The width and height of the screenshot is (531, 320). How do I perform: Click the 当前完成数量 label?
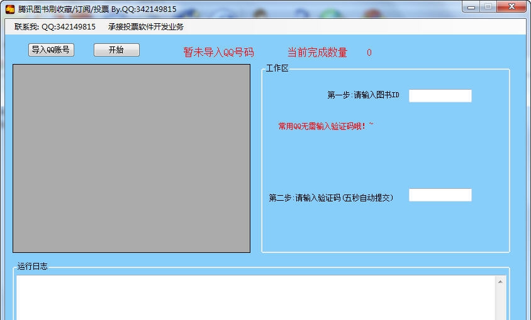pos(317,52)
